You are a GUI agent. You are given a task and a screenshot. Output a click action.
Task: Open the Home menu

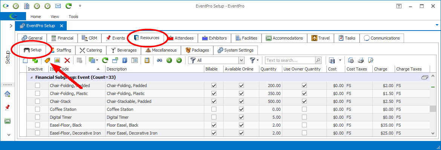tap(36, 17)
